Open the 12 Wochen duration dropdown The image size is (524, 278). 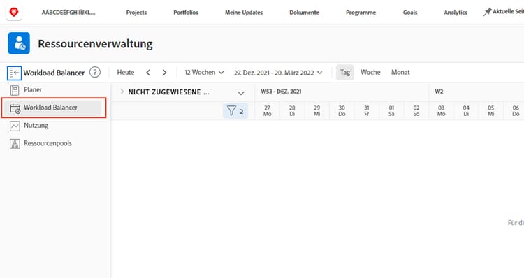(x=204, y=73)
